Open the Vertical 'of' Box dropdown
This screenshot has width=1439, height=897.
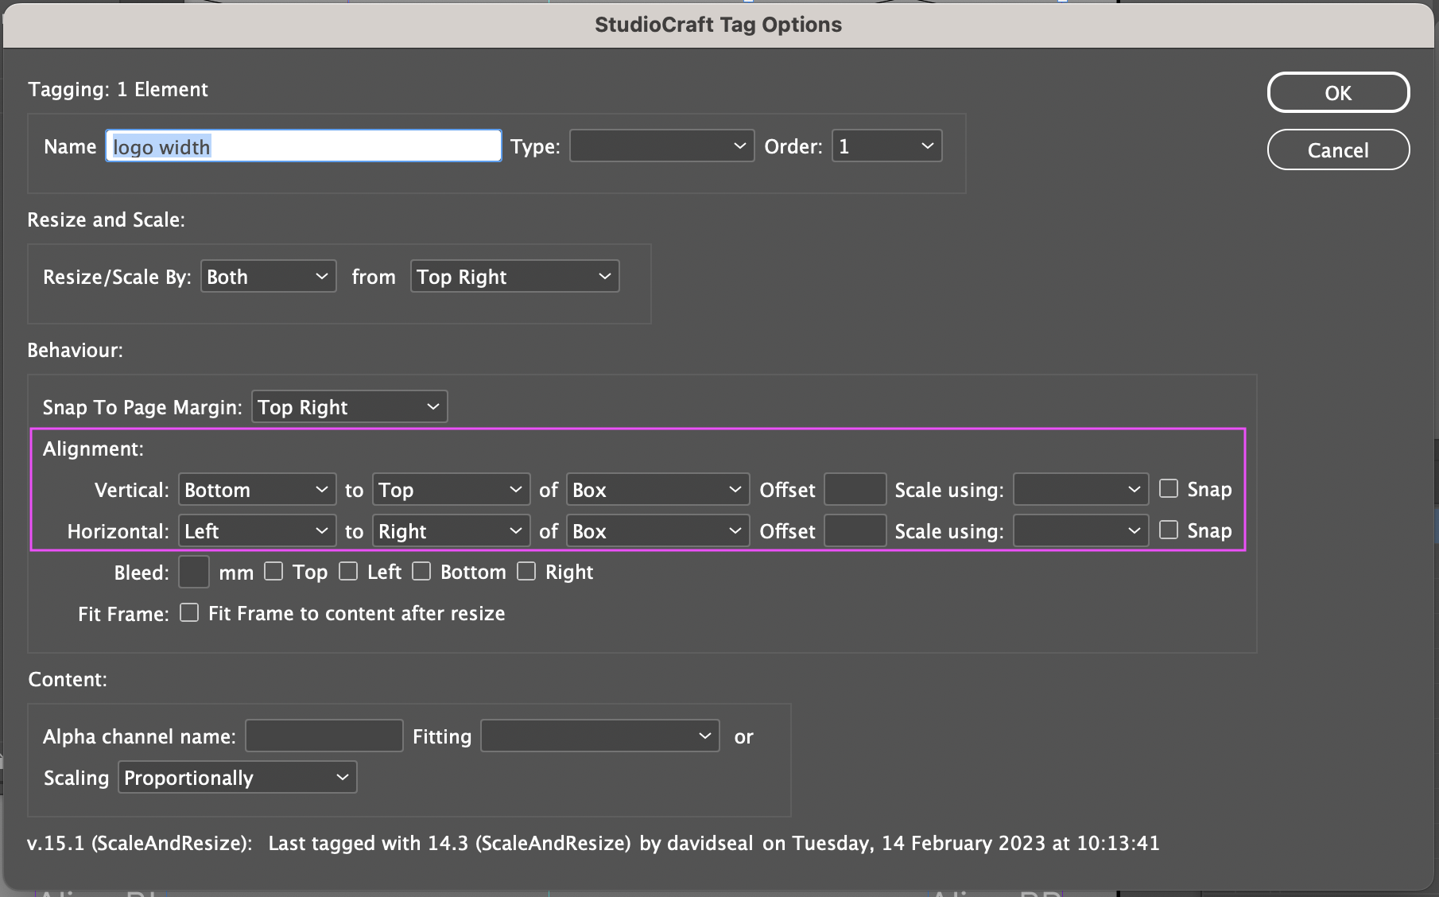point(657,490)
